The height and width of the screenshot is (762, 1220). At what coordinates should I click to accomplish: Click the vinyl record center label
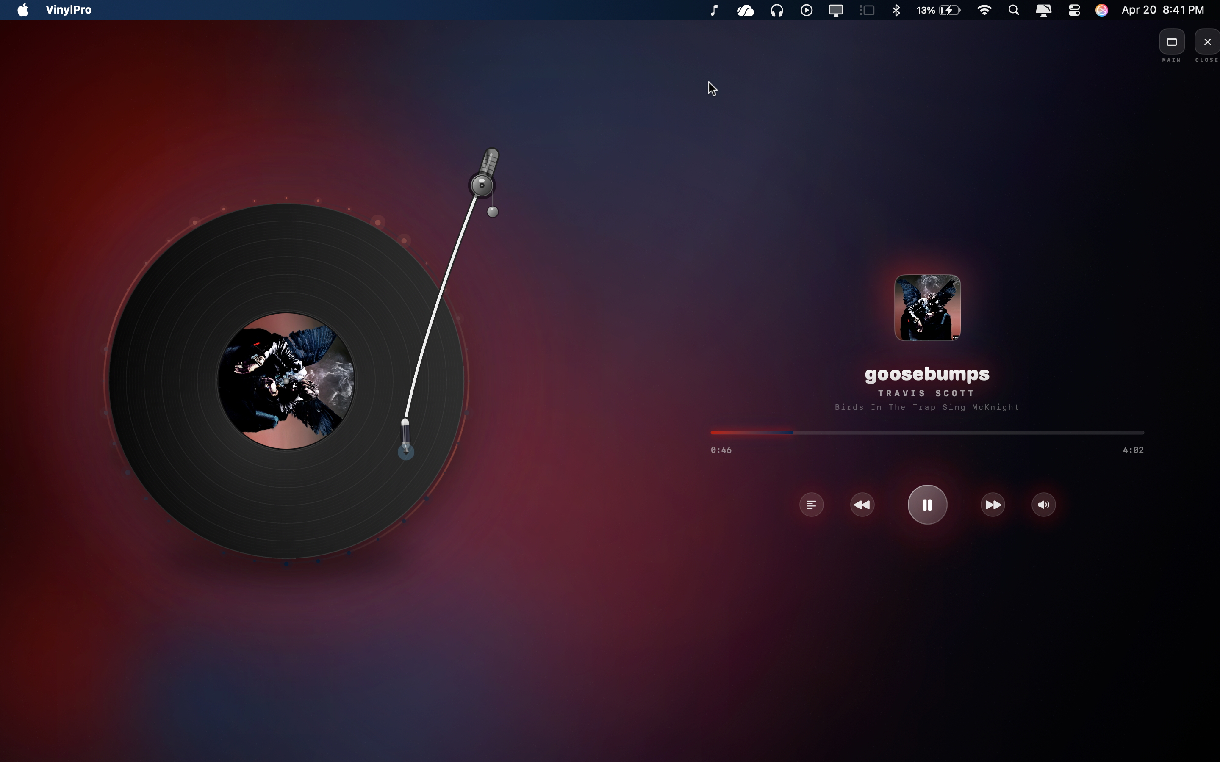click(286, 381)
